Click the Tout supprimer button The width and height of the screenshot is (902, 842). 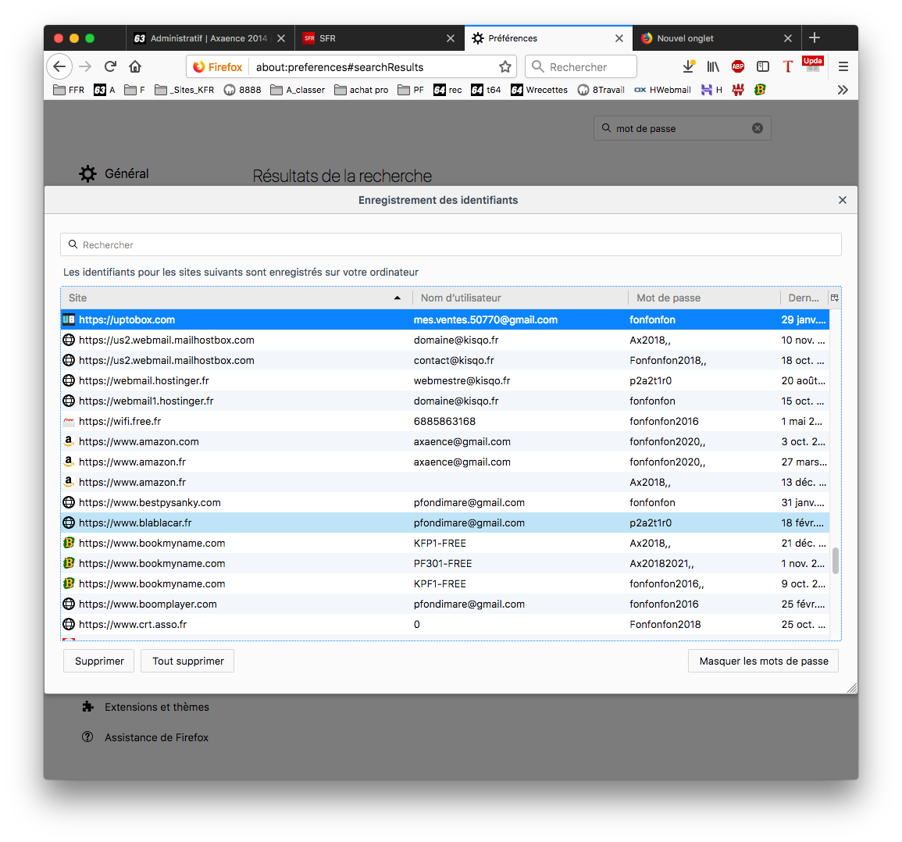point(187,661)
